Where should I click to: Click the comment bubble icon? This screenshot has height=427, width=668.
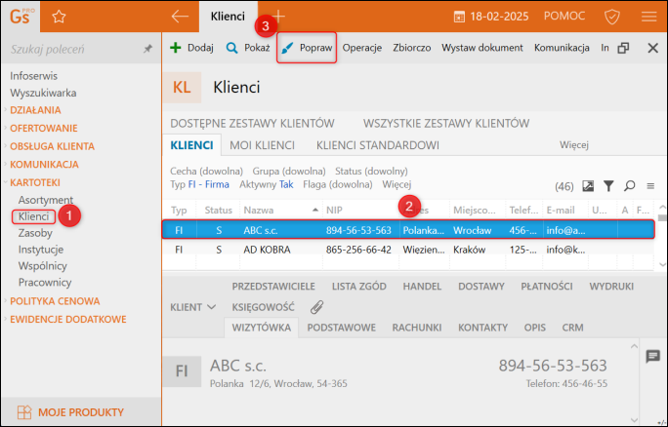click(652, 357)
